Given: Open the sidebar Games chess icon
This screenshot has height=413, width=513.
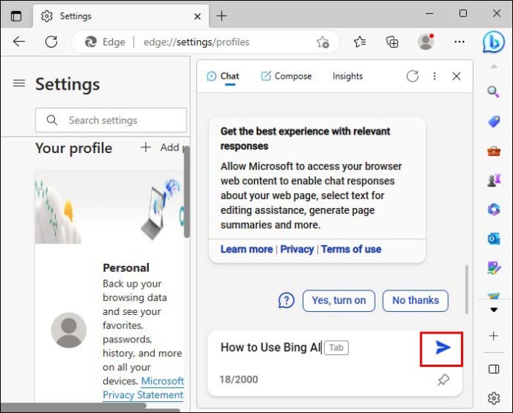Looking at the screenshot, I should pyautogui.click(x=494, y=180).
